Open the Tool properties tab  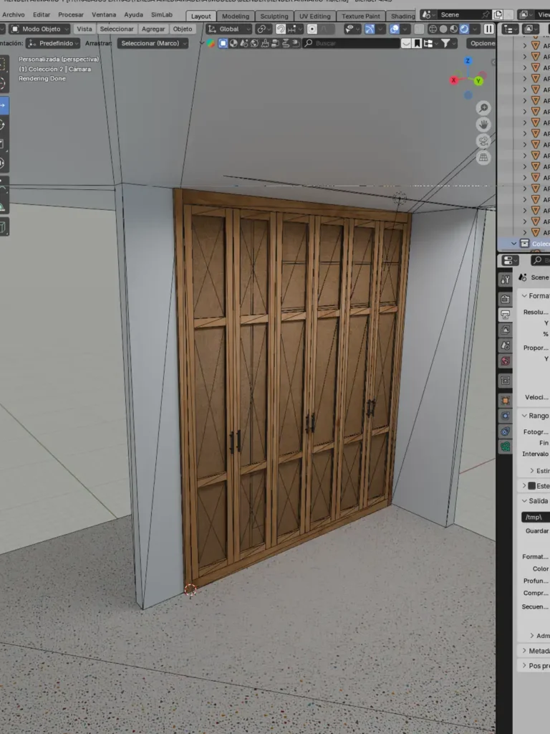click(x=505, y=280)
